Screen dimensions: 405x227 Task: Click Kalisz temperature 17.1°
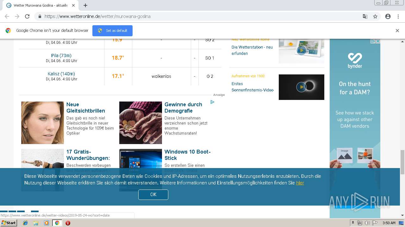point(118,76)
